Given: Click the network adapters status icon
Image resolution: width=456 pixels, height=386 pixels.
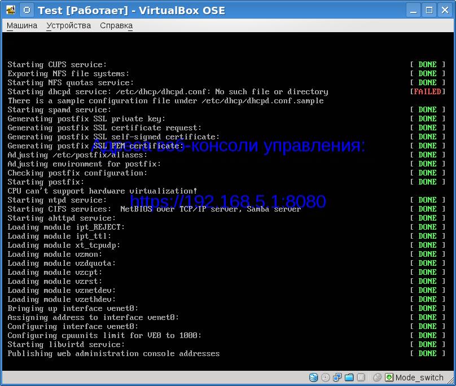Looking at the screenshot, I should 337,378.
